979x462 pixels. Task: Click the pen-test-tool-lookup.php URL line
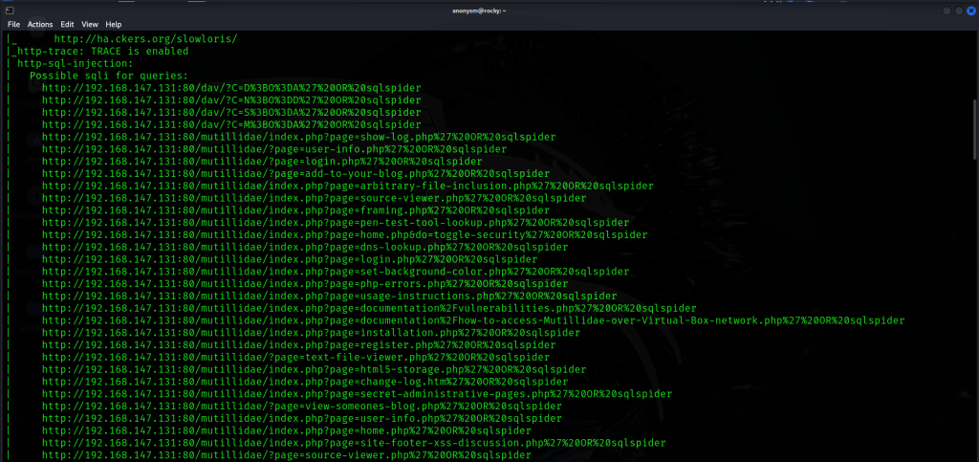coord(336,222)
